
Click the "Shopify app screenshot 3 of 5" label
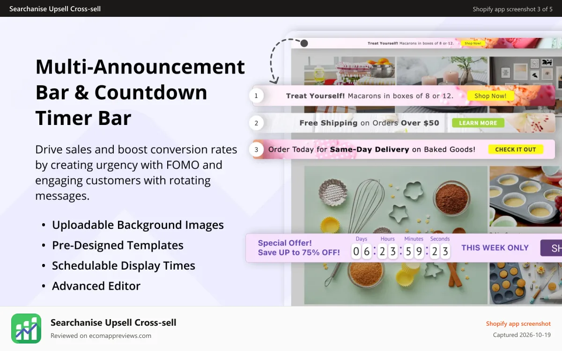coord(512,9)
